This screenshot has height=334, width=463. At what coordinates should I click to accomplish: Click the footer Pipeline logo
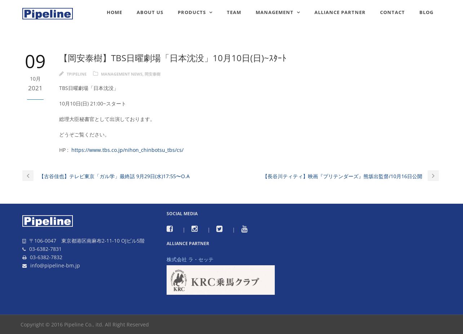click(x=48, y=221)
